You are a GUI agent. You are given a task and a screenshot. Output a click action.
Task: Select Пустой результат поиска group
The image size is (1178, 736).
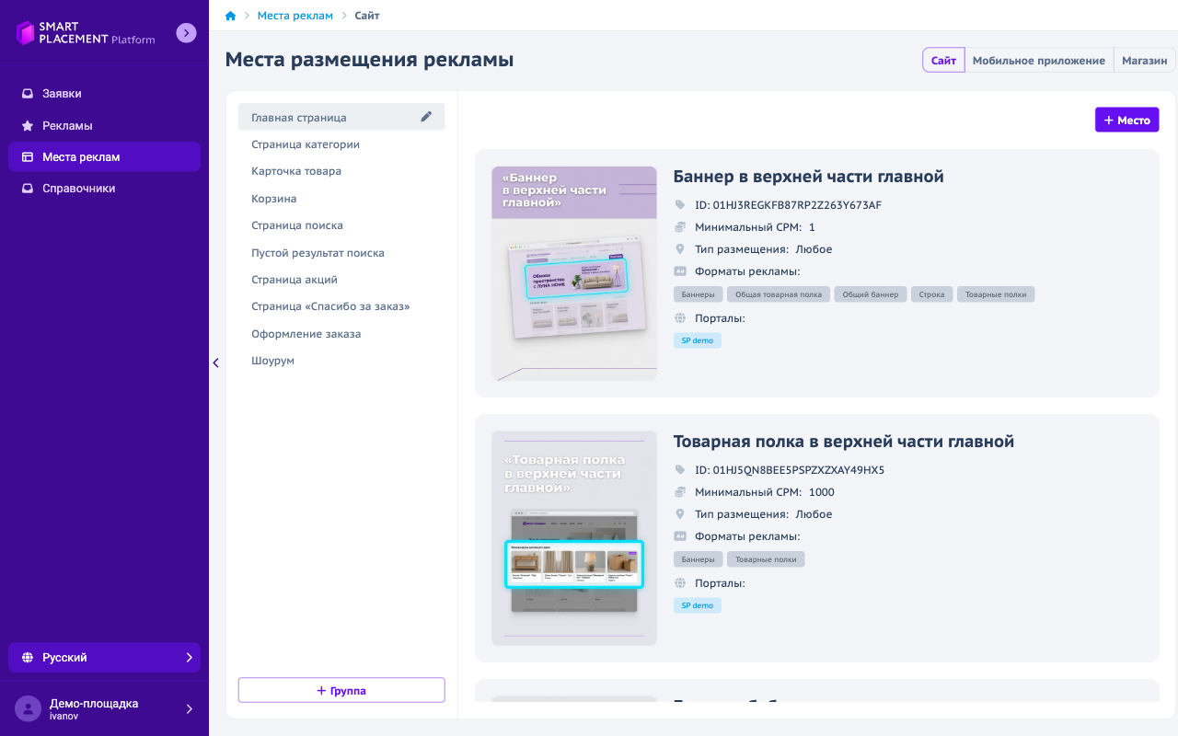tap(341, 253)
